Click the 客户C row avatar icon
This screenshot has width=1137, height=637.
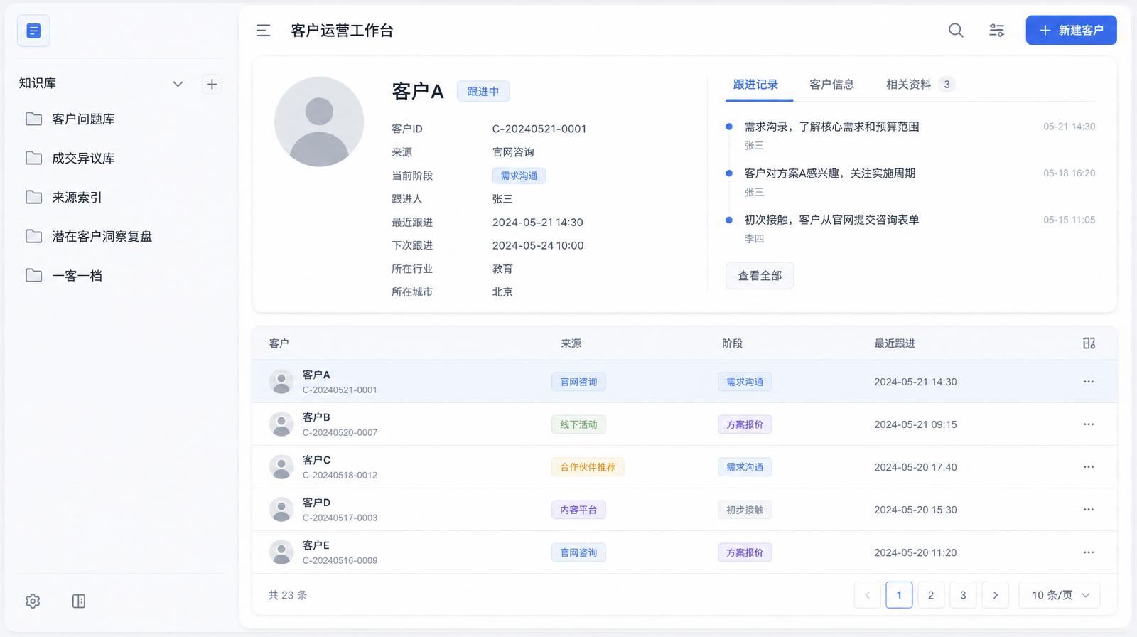[x=281, y=467]
